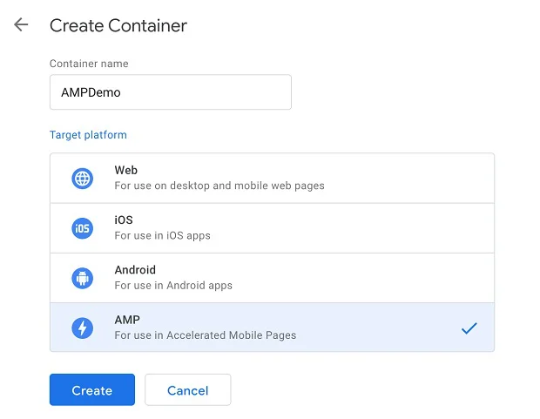This screenshot has width=540, height=419.
Task: Click the Create Container page heading
Action: point(118,25)
